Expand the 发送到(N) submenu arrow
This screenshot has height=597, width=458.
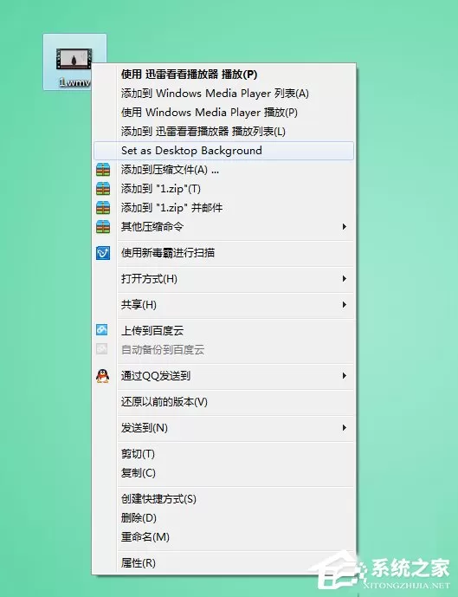(x=345, y=428)
